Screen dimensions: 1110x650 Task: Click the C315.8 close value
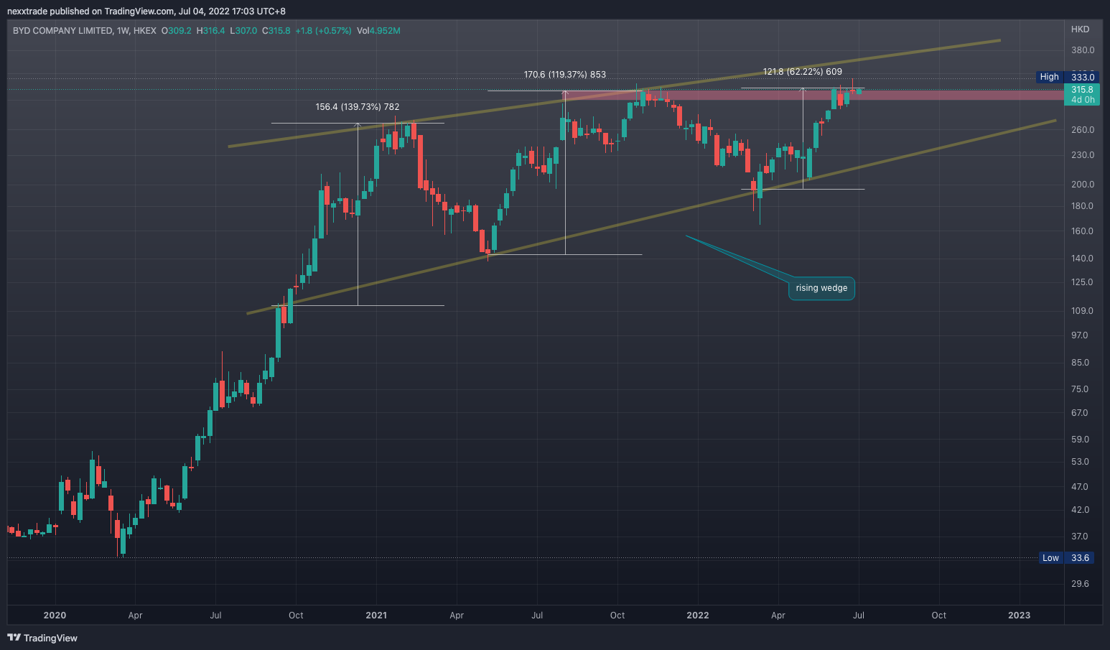pos(276,31)
